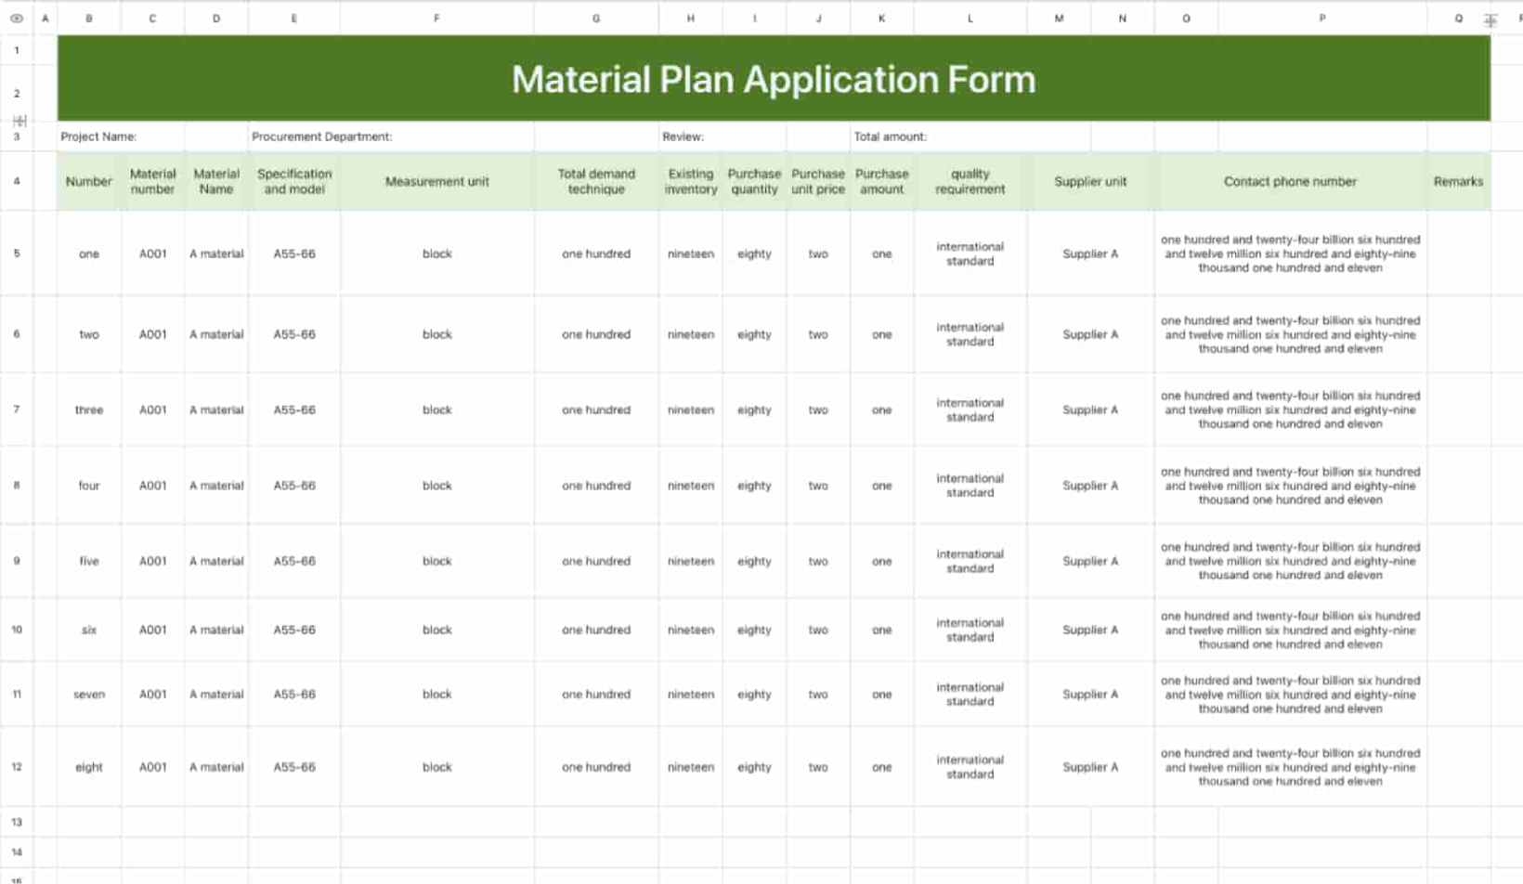Toggle the eye visibility icon in the corner
This screenshot has width=1523, height=884.
[x=17, y=19]
